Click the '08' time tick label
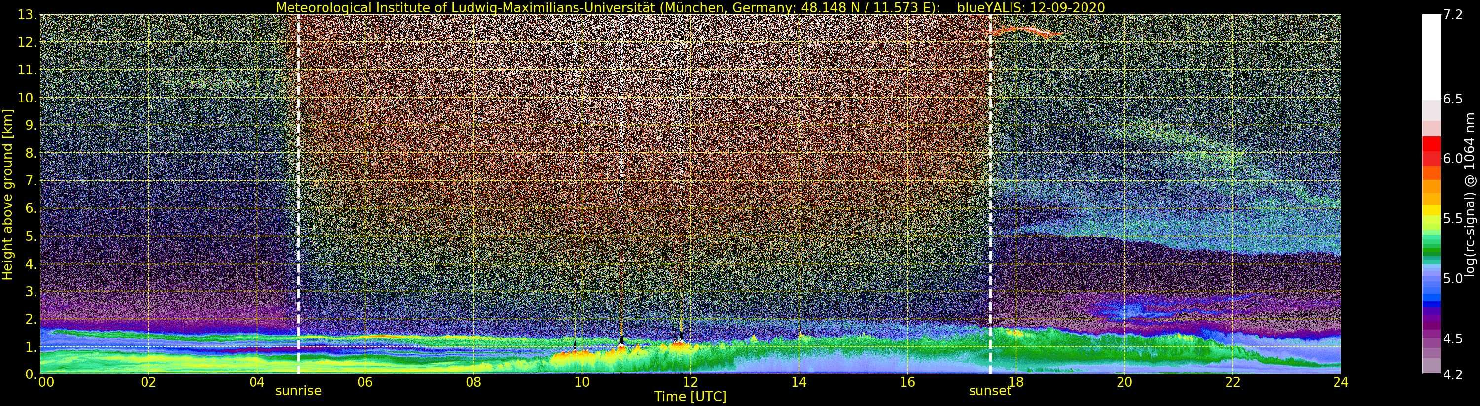This screenshot has width=1480, height=406. click(473, 382)
